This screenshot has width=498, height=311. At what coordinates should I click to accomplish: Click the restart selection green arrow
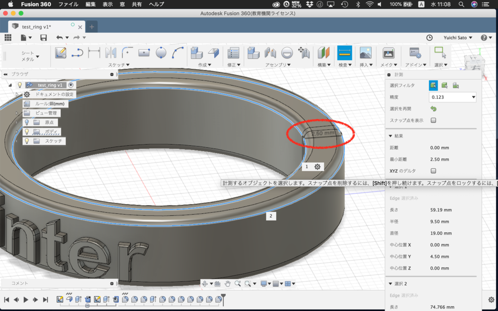(x=433, y=109)
